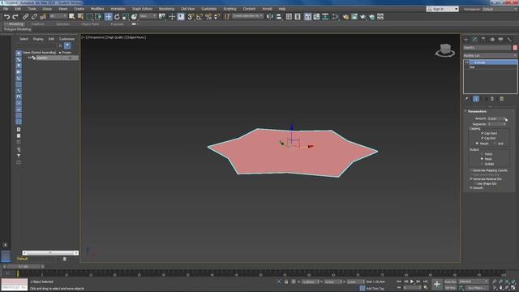Open the Hierarchy command panel tab

pos(483,40)
